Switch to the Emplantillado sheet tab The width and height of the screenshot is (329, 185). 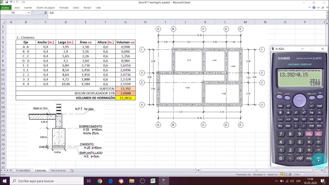point(23,170)
